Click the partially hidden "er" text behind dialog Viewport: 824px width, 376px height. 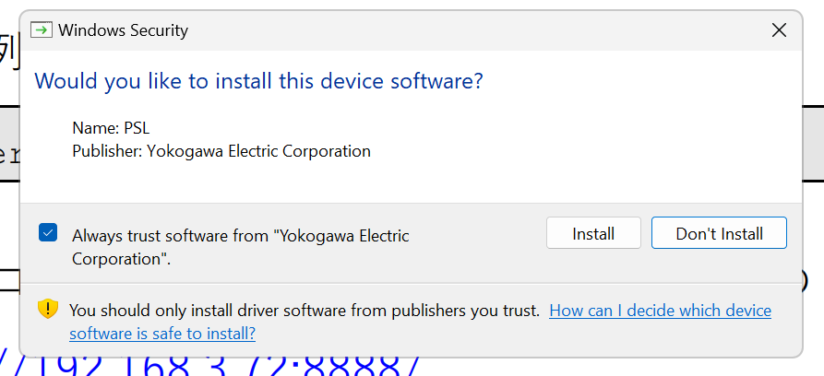[x=9, y=156]
